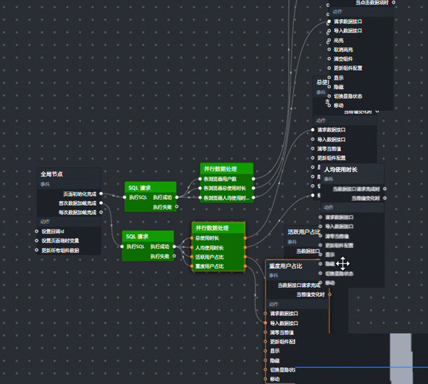Click 切换显隐状态 action in 人均使用时长 node

[x=339, y=274]
